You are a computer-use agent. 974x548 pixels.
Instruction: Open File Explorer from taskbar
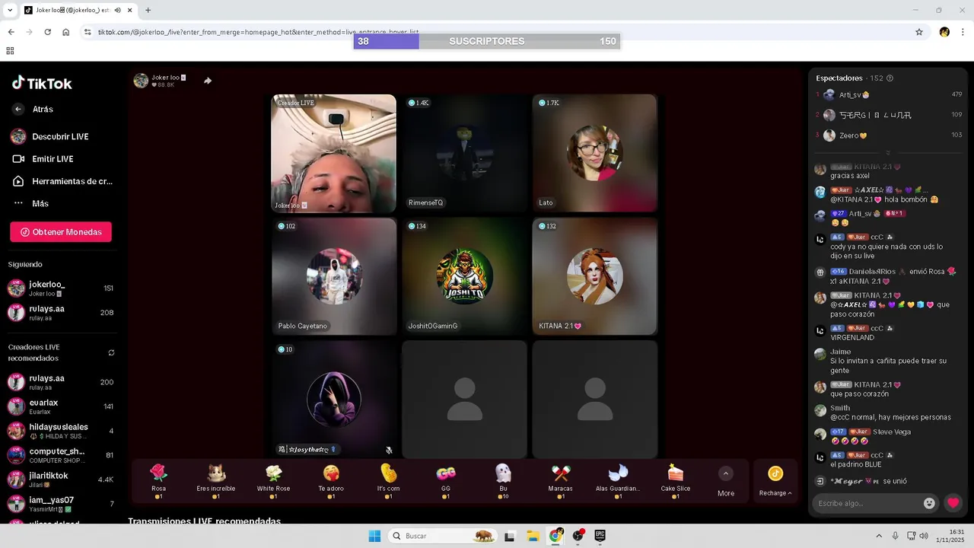coord(533,536)
